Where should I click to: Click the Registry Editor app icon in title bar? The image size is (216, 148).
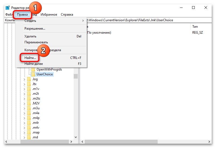tap(7, 8)
